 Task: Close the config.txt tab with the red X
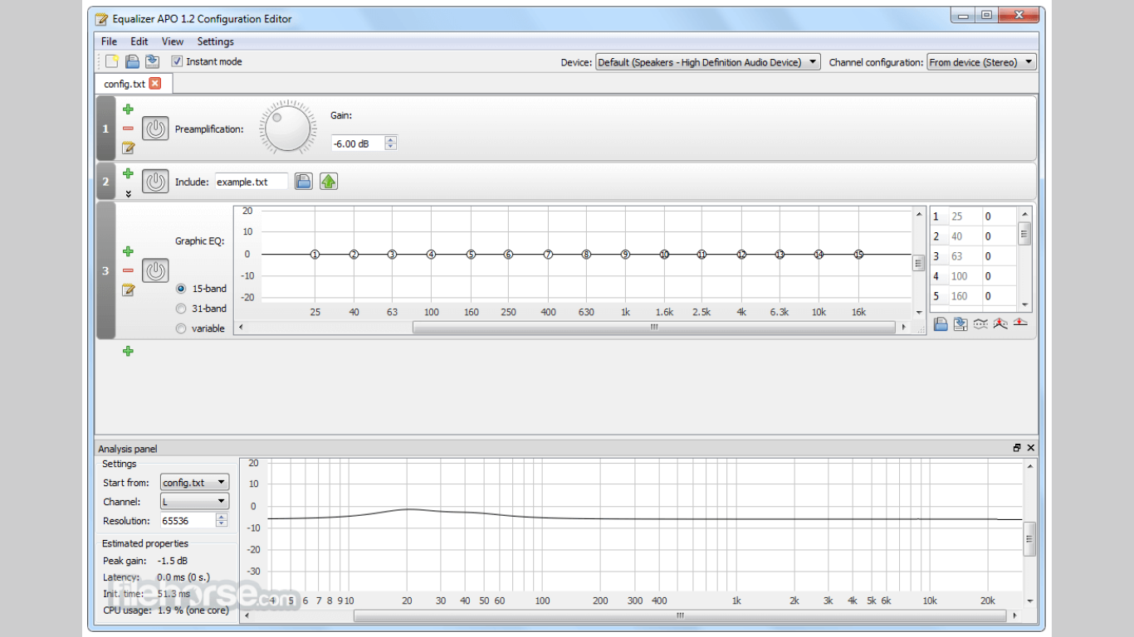[155, 84]
